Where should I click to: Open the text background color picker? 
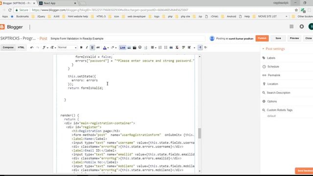[113, 47]
